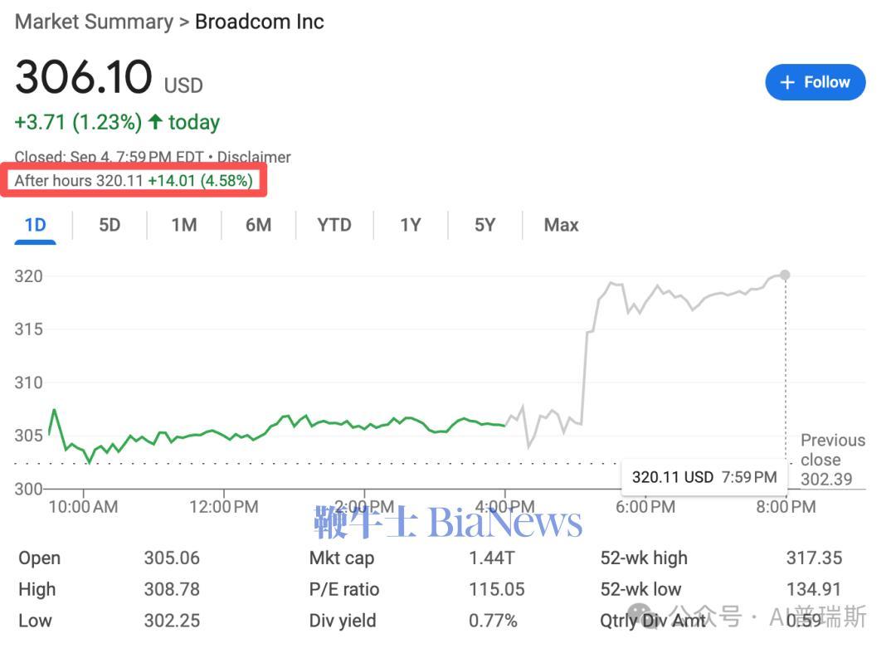Switch to the 5D chart tab
This screenshot has height=653, width=896.
coord(110,225)
